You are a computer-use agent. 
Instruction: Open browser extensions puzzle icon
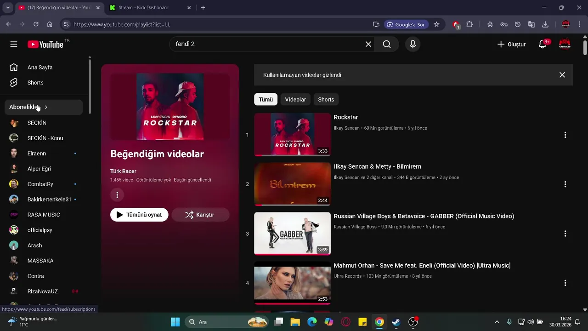[x=469, y=24]
